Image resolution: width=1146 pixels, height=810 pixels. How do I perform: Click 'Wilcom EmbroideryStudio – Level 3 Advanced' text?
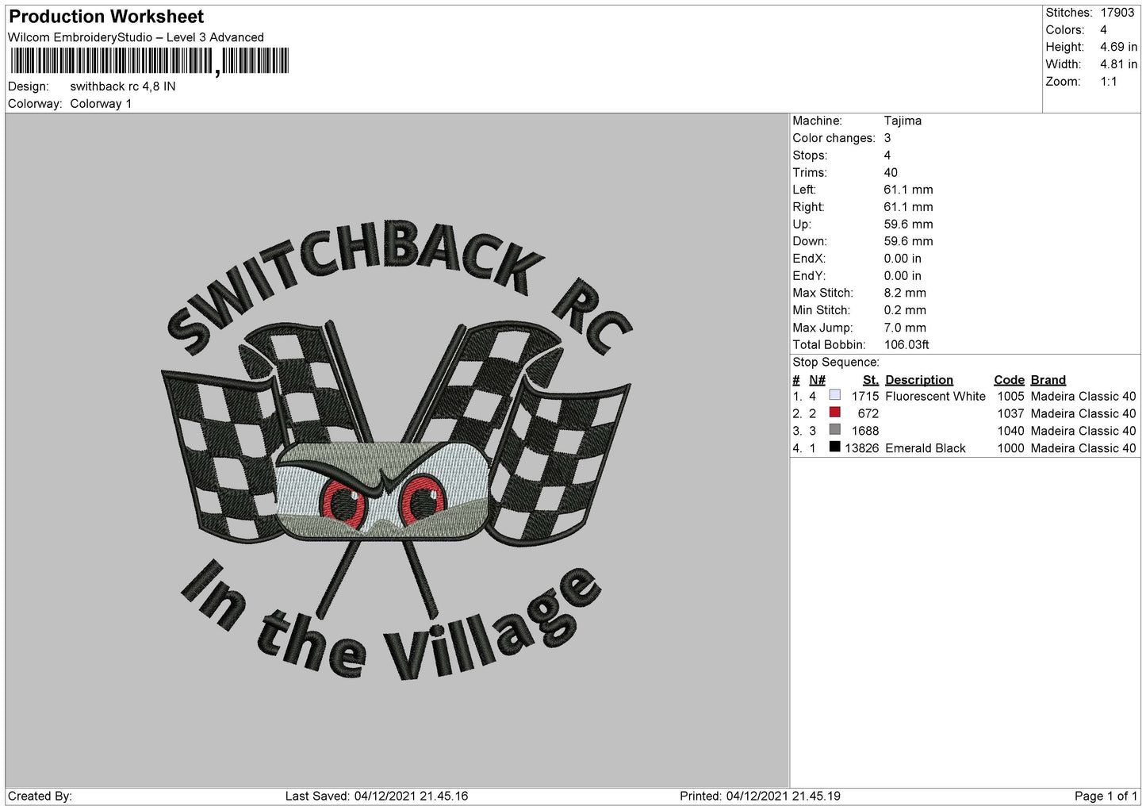136,37
